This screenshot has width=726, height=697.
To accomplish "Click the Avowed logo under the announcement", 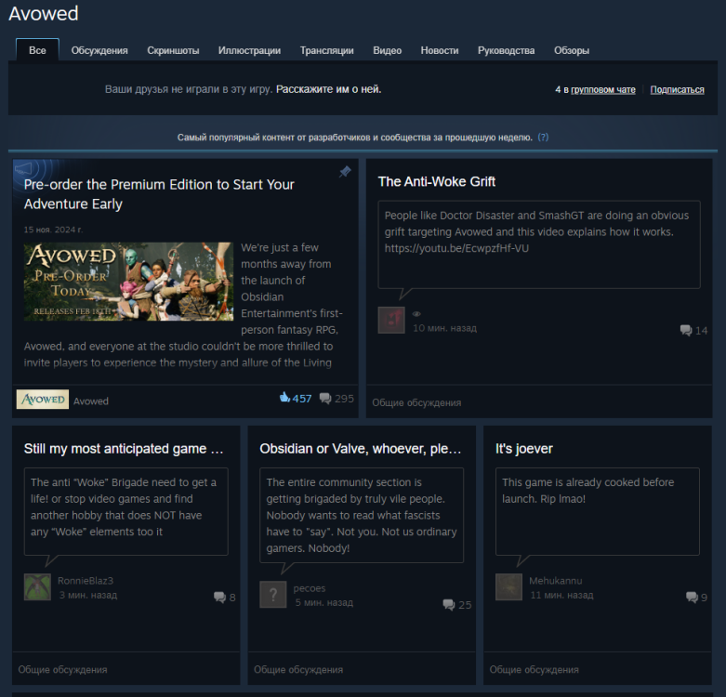I will coord(42,400).
